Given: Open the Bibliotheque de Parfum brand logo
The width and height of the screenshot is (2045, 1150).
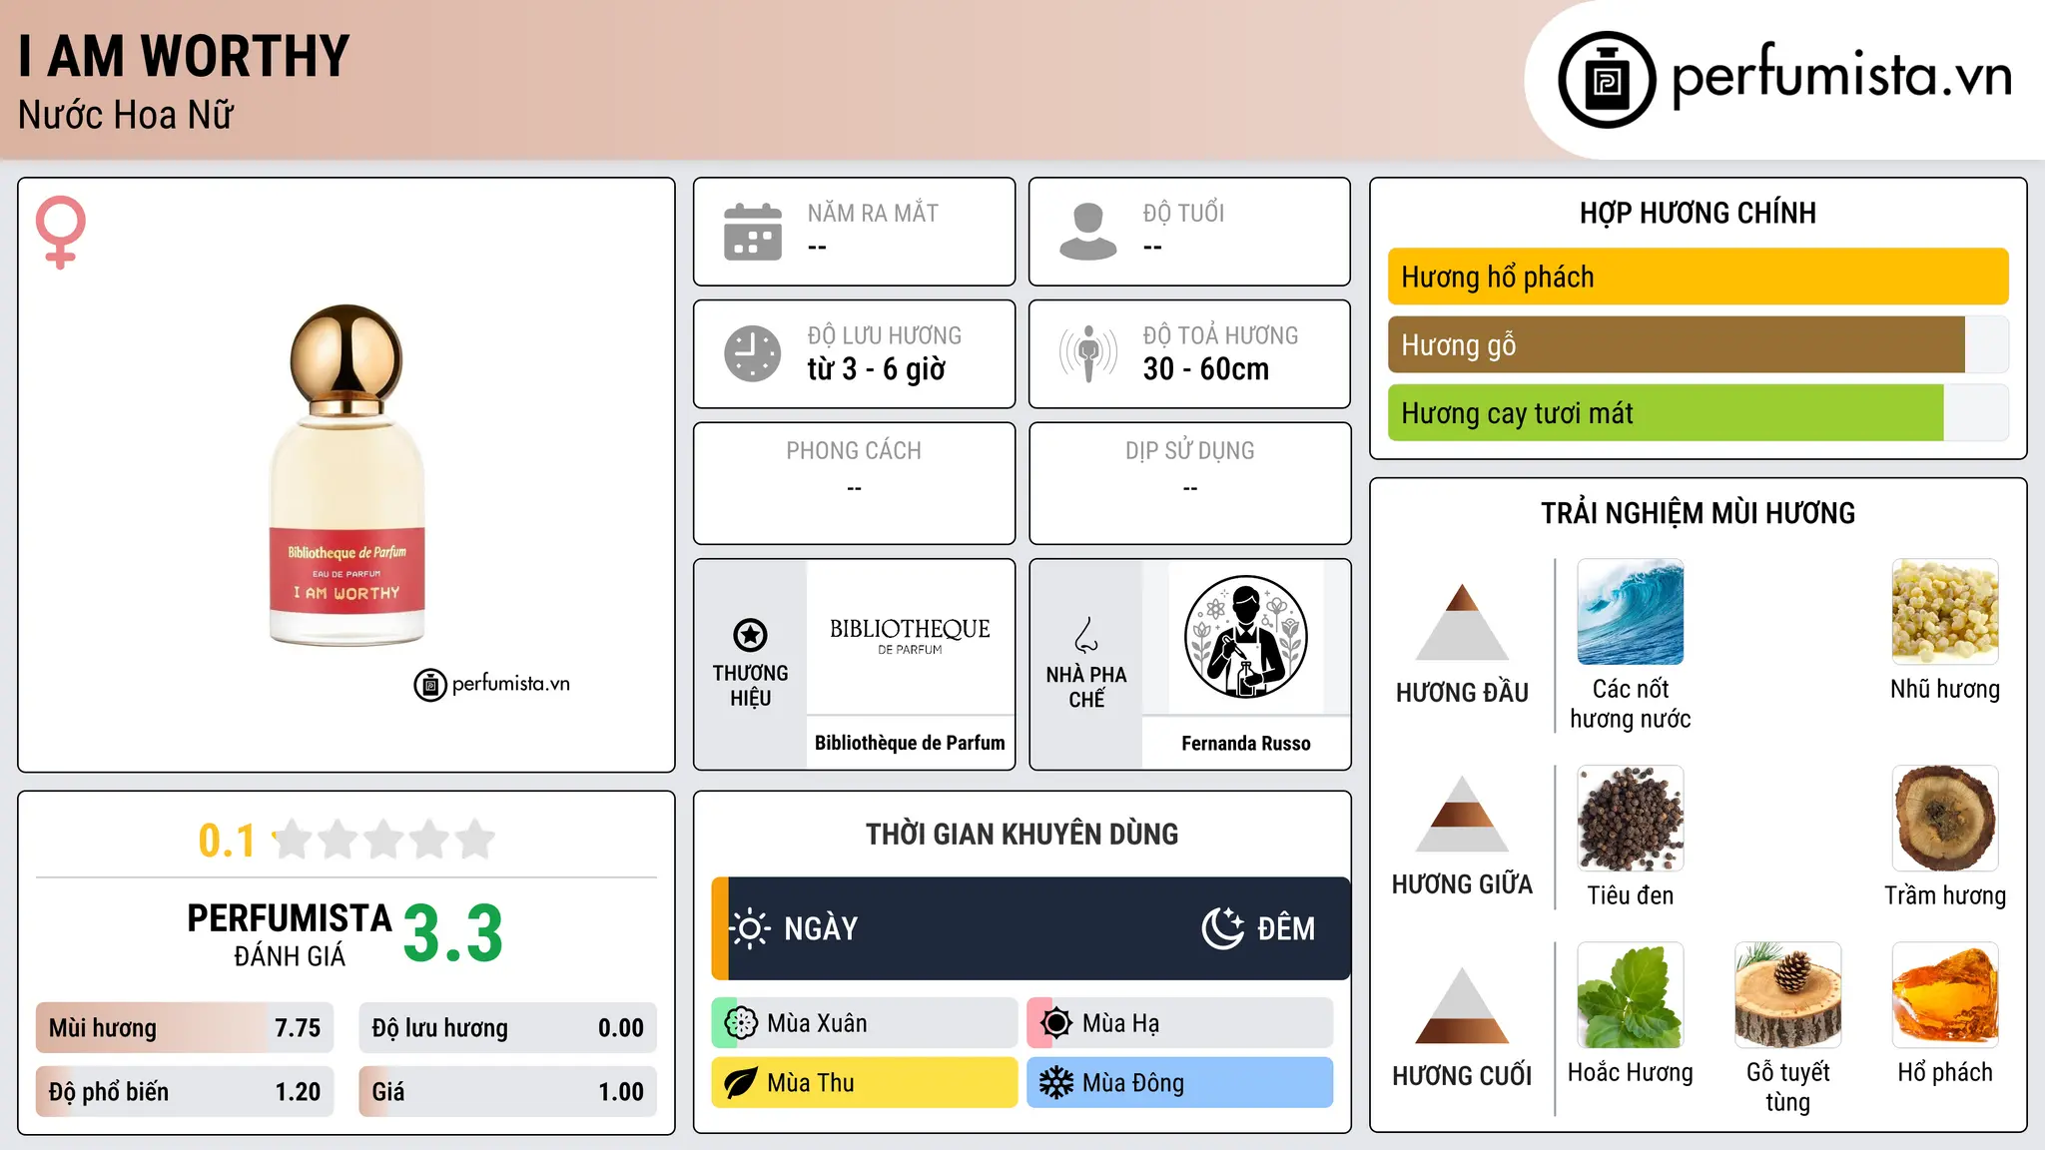Looking at the screenshot, I should click(910, 636).
